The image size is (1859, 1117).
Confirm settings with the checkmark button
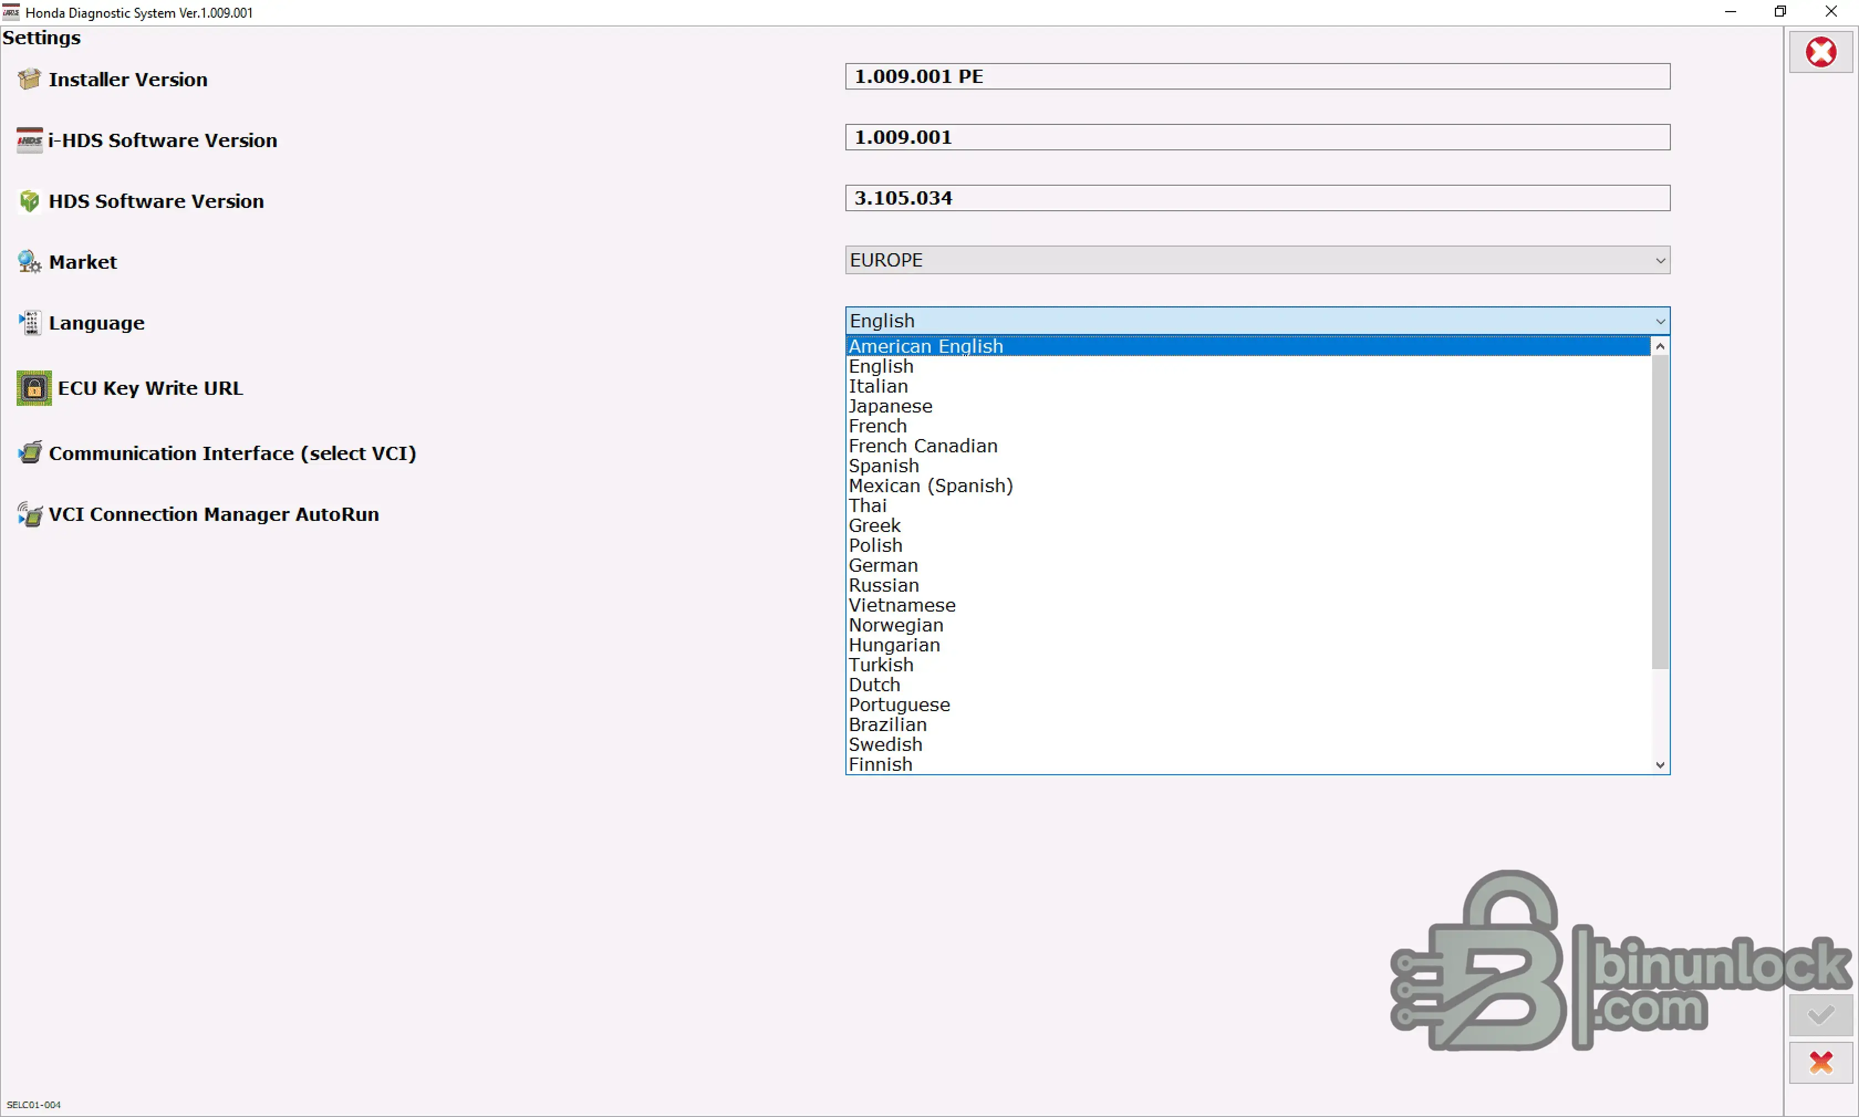pos(1821,1015)
